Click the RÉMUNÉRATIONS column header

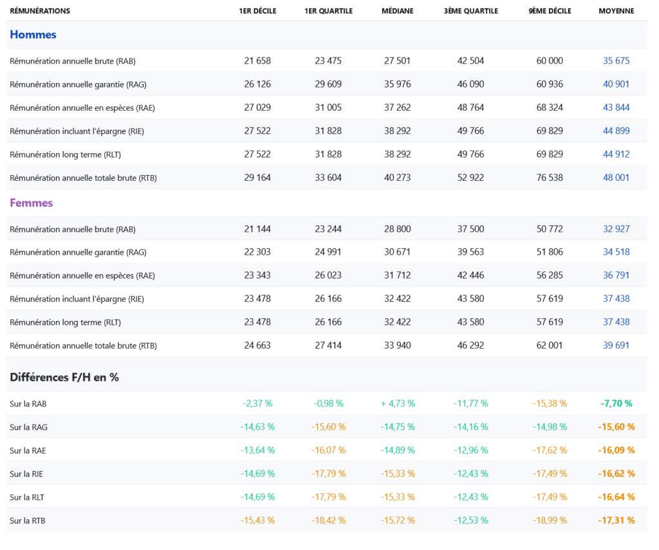40,11
